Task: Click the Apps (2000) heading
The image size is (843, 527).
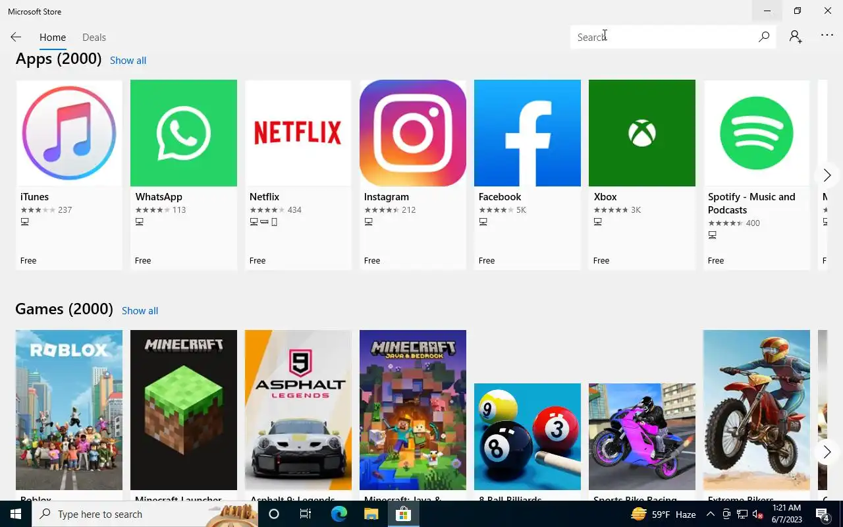Action: click(x=59, y=59)
